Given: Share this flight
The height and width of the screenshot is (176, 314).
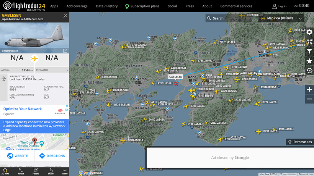Looking at the screenshot, I should tap(51, 171).
